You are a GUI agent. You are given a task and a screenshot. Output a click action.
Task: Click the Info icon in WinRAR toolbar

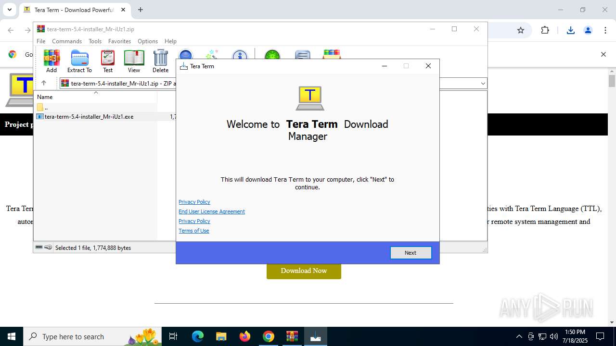click(x=239, y=54)
